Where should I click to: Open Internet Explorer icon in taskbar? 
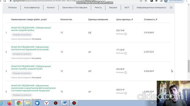1,103
